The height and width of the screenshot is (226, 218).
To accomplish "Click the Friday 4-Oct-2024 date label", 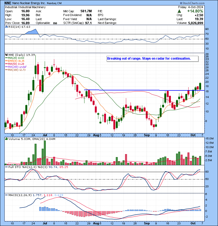I will tap(190, 7).
